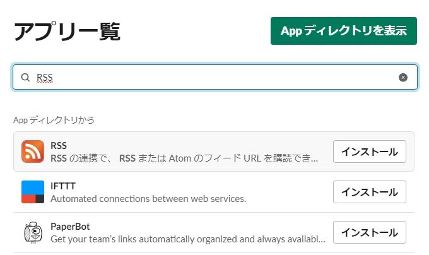This screenshot has height=255, width=429.
Task: Open the PaperBot robot icon
Action: point(33,232)
